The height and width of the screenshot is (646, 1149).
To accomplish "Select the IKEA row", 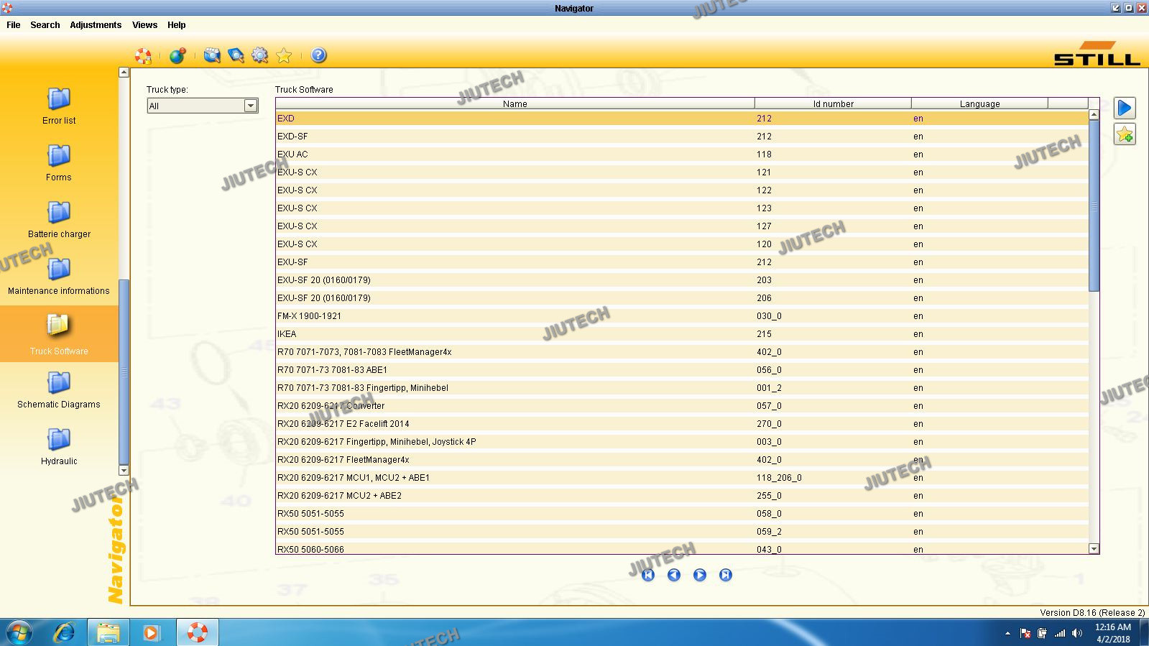I will click(682, 334).
